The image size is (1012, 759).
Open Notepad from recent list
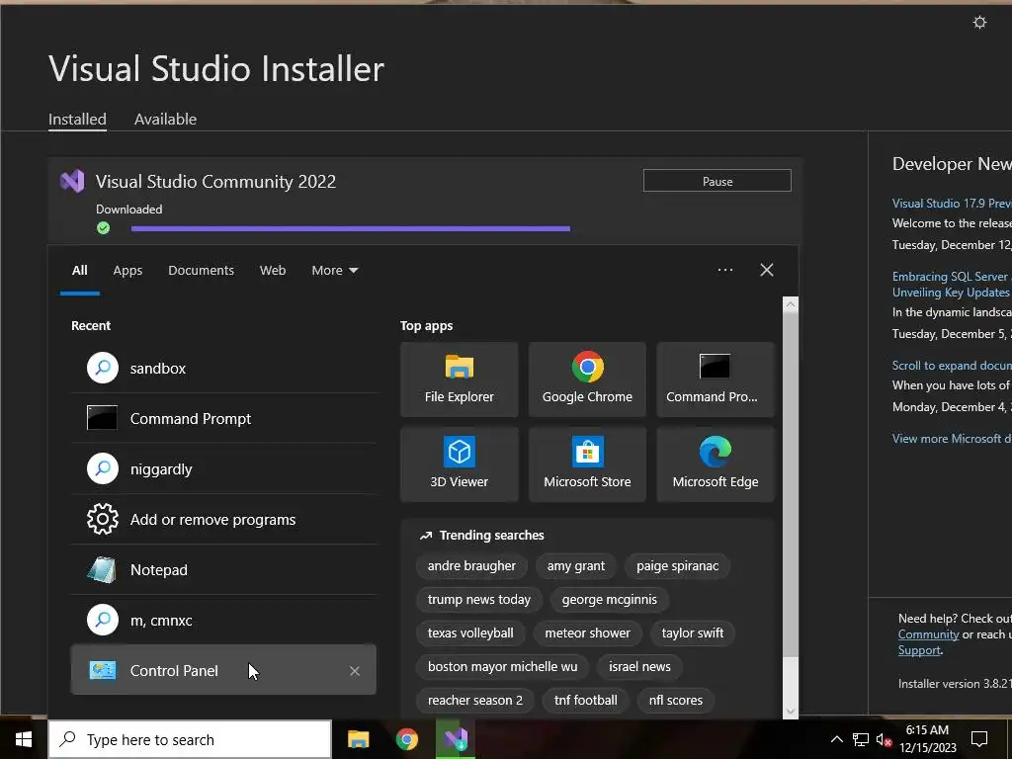click(223, 570)
